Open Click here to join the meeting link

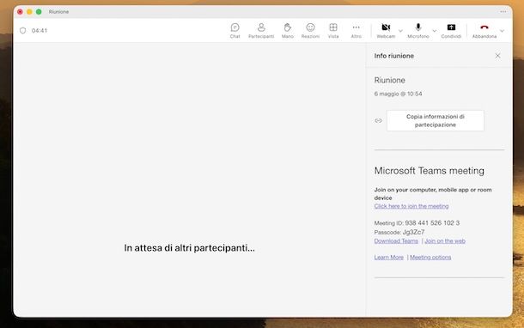point(411,206)
